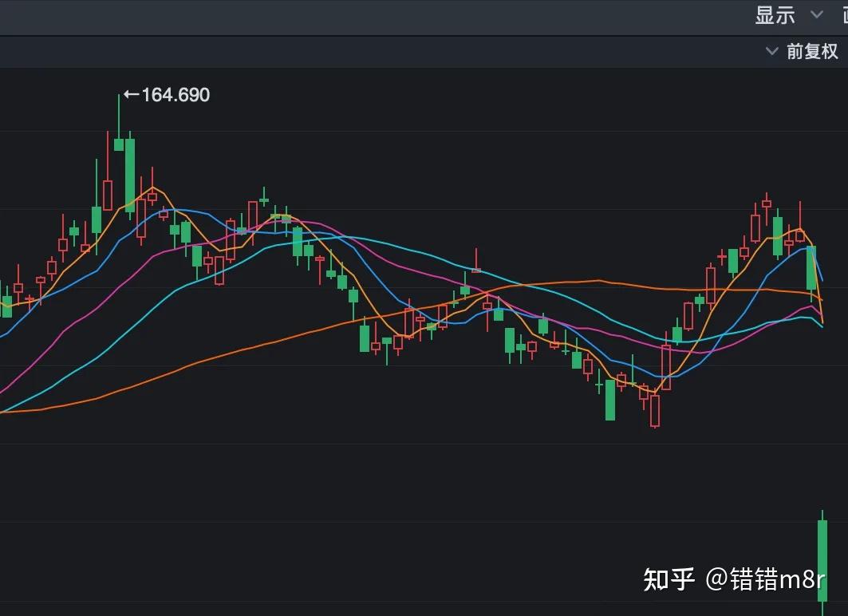Expand the 前复权 adjustment type dropdown

click(814, 50)
